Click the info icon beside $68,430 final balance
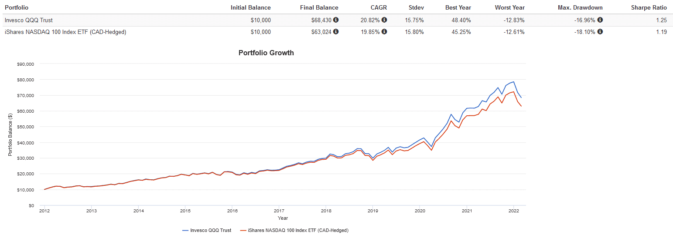This screenshot has width=673, height=235. click(336, 20)
